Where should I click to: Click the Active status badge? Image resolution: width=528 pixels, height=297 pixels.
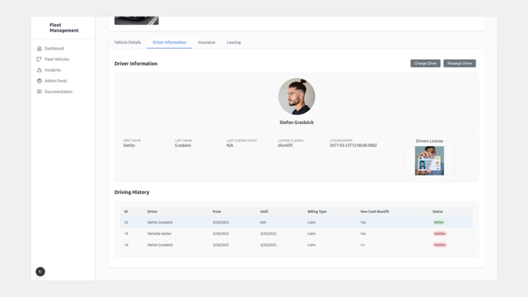[x=438, y=222]
